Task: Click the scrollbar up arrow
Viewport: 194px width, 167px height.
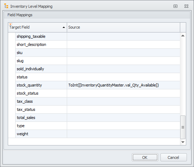Action: 183,36
